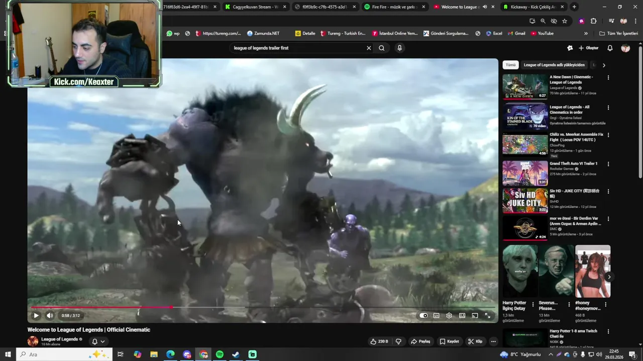Viewport: 643px width, 361px height.
Task: Open options for mor ve ötesi video
Action: 608,219
